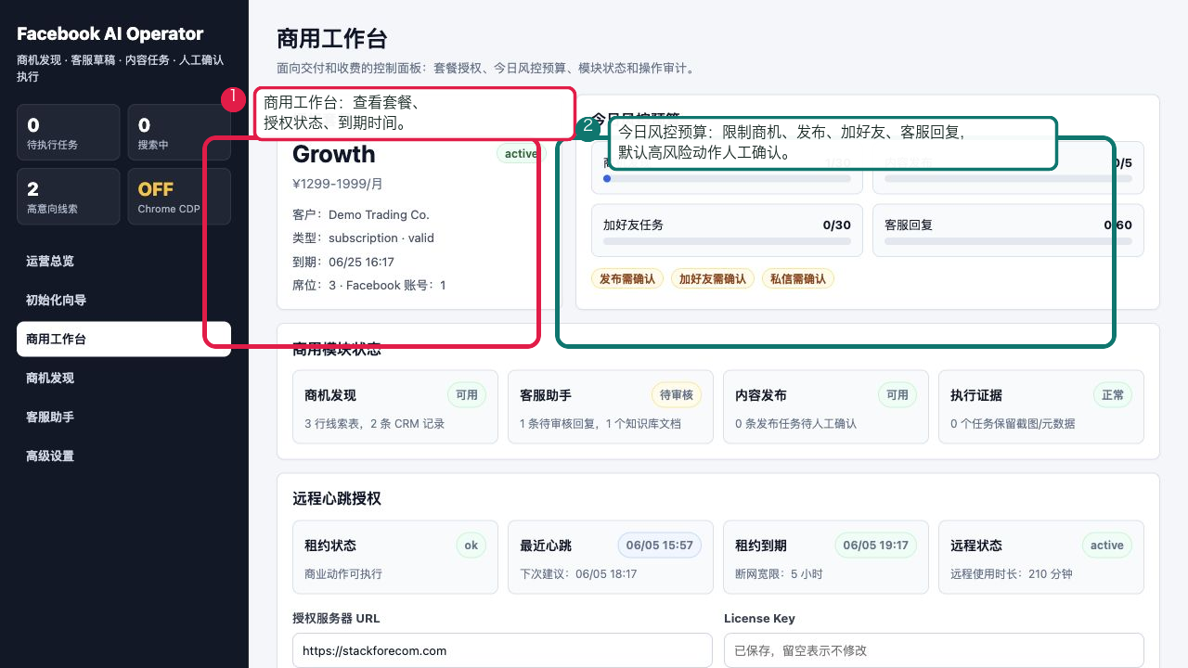Click the 内容发布 module card title
Viewport: 1188px width, 668px height.
(761, 395)
